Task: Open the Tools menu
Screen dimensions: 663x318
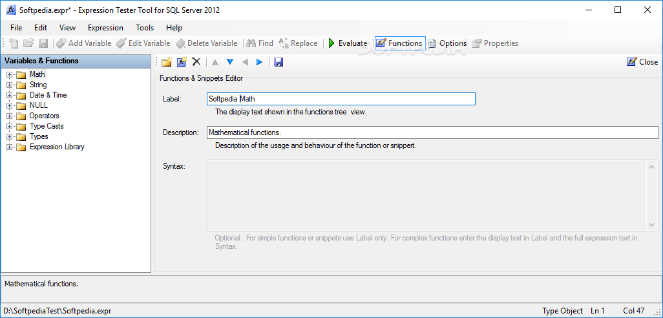Action: pos(145,28)
